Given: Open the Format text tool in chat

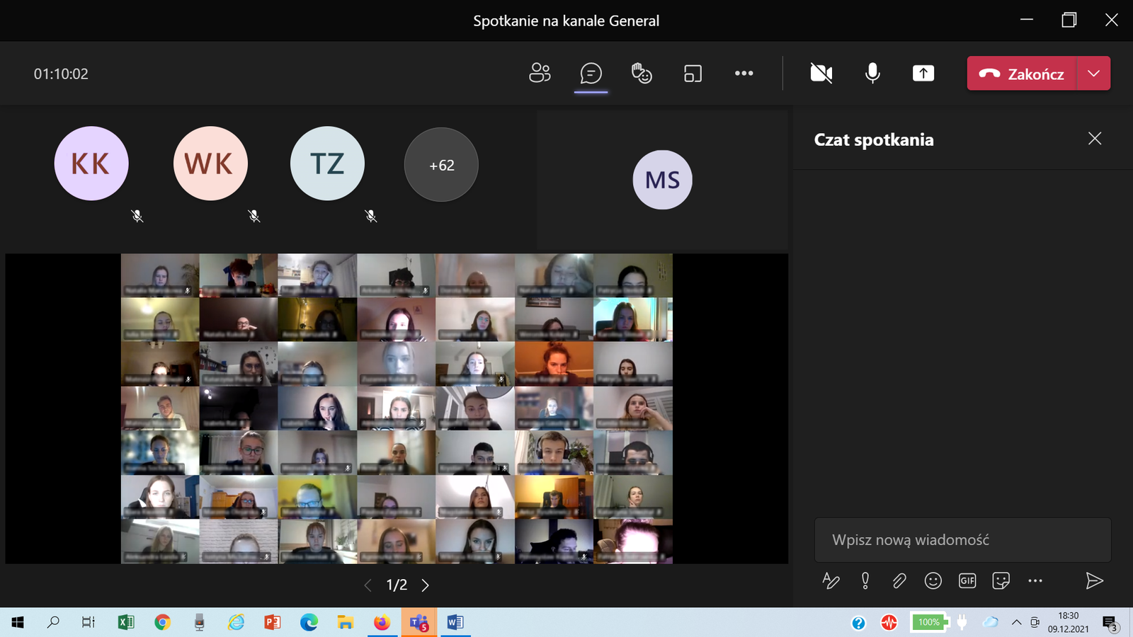Looking at the screenshot, I should [831, 581].
